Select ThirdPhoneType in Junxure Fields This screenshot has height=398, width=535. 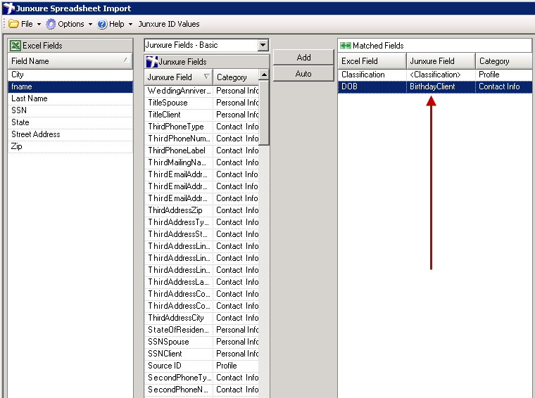(201, 127)
